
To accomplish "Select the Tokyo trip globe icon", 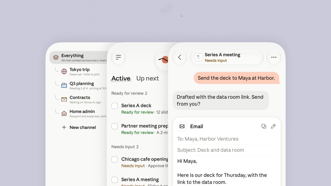I will [x=64, y=71].
